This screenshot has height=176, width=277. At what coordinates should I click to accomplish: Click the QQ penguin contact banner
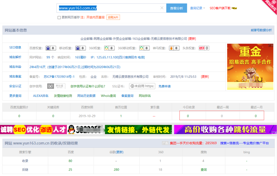[x=85, y=130]
